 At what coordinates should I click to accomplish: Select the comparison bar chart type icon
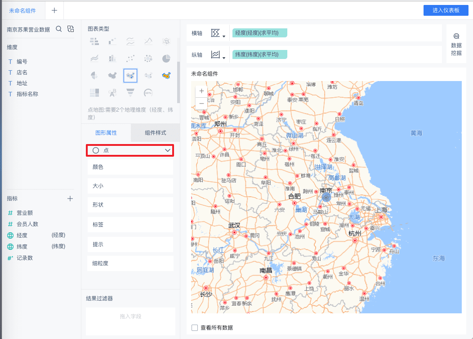click(94, 41)
